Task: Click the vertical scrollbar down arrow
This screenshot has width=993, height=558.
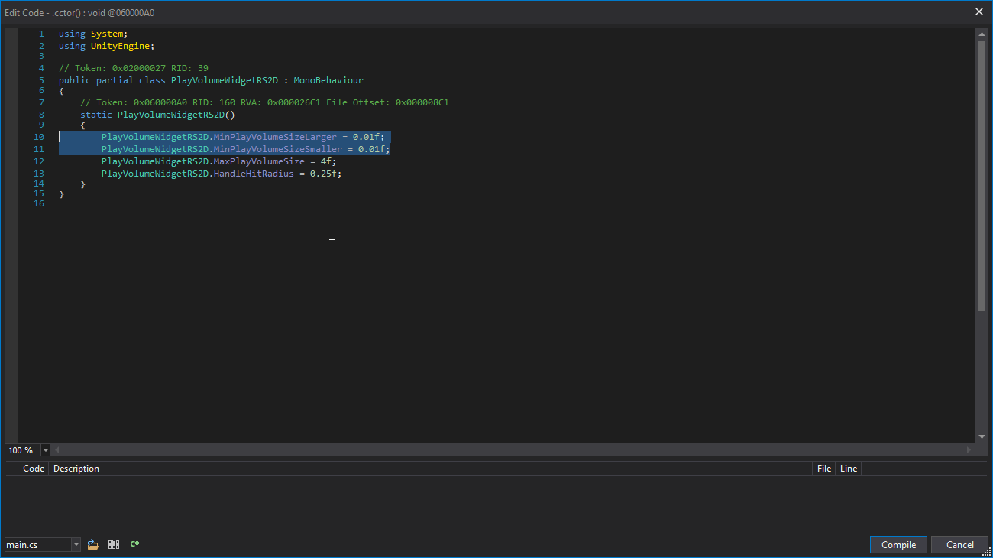Action: (x=982, y=437)
